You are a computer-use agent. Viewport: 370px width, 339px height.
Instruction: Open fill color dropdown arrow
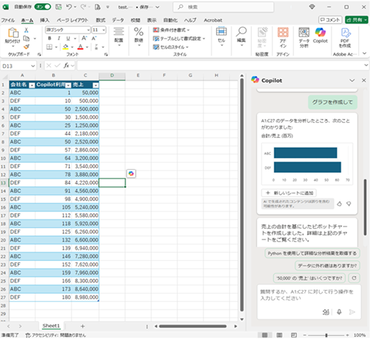pos(72,47)
